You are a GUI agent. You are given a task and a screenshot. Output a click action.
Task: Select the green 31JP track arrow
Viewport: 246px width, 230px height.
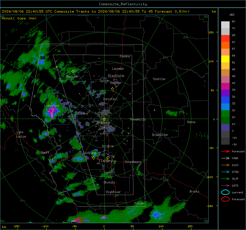click(x=225, y=179)
